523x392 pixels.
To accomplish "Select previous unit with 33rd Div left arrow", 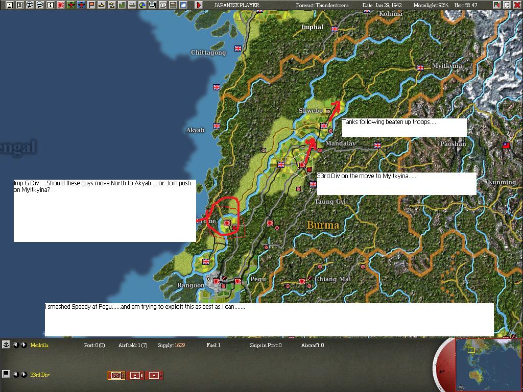I will 16,375.
